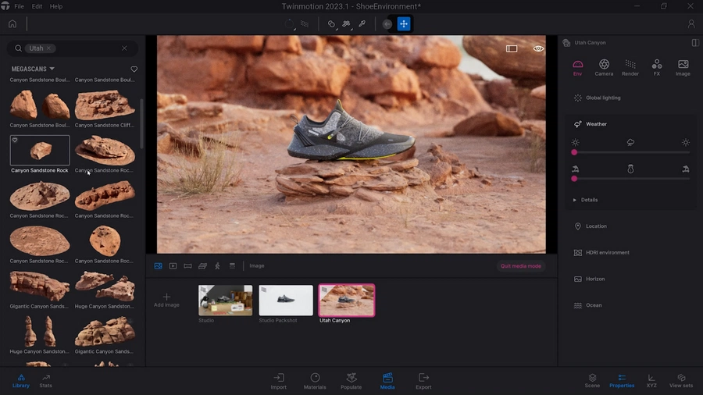This screenshot has height=395, width=703.
Task: Open the Edit menu
Action: pyautogui.click(x=37, y=6)
